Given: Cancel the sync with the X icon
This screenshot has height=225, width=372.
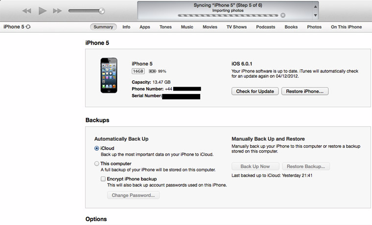Looking at the screenshot, I should tap(283, 16).
